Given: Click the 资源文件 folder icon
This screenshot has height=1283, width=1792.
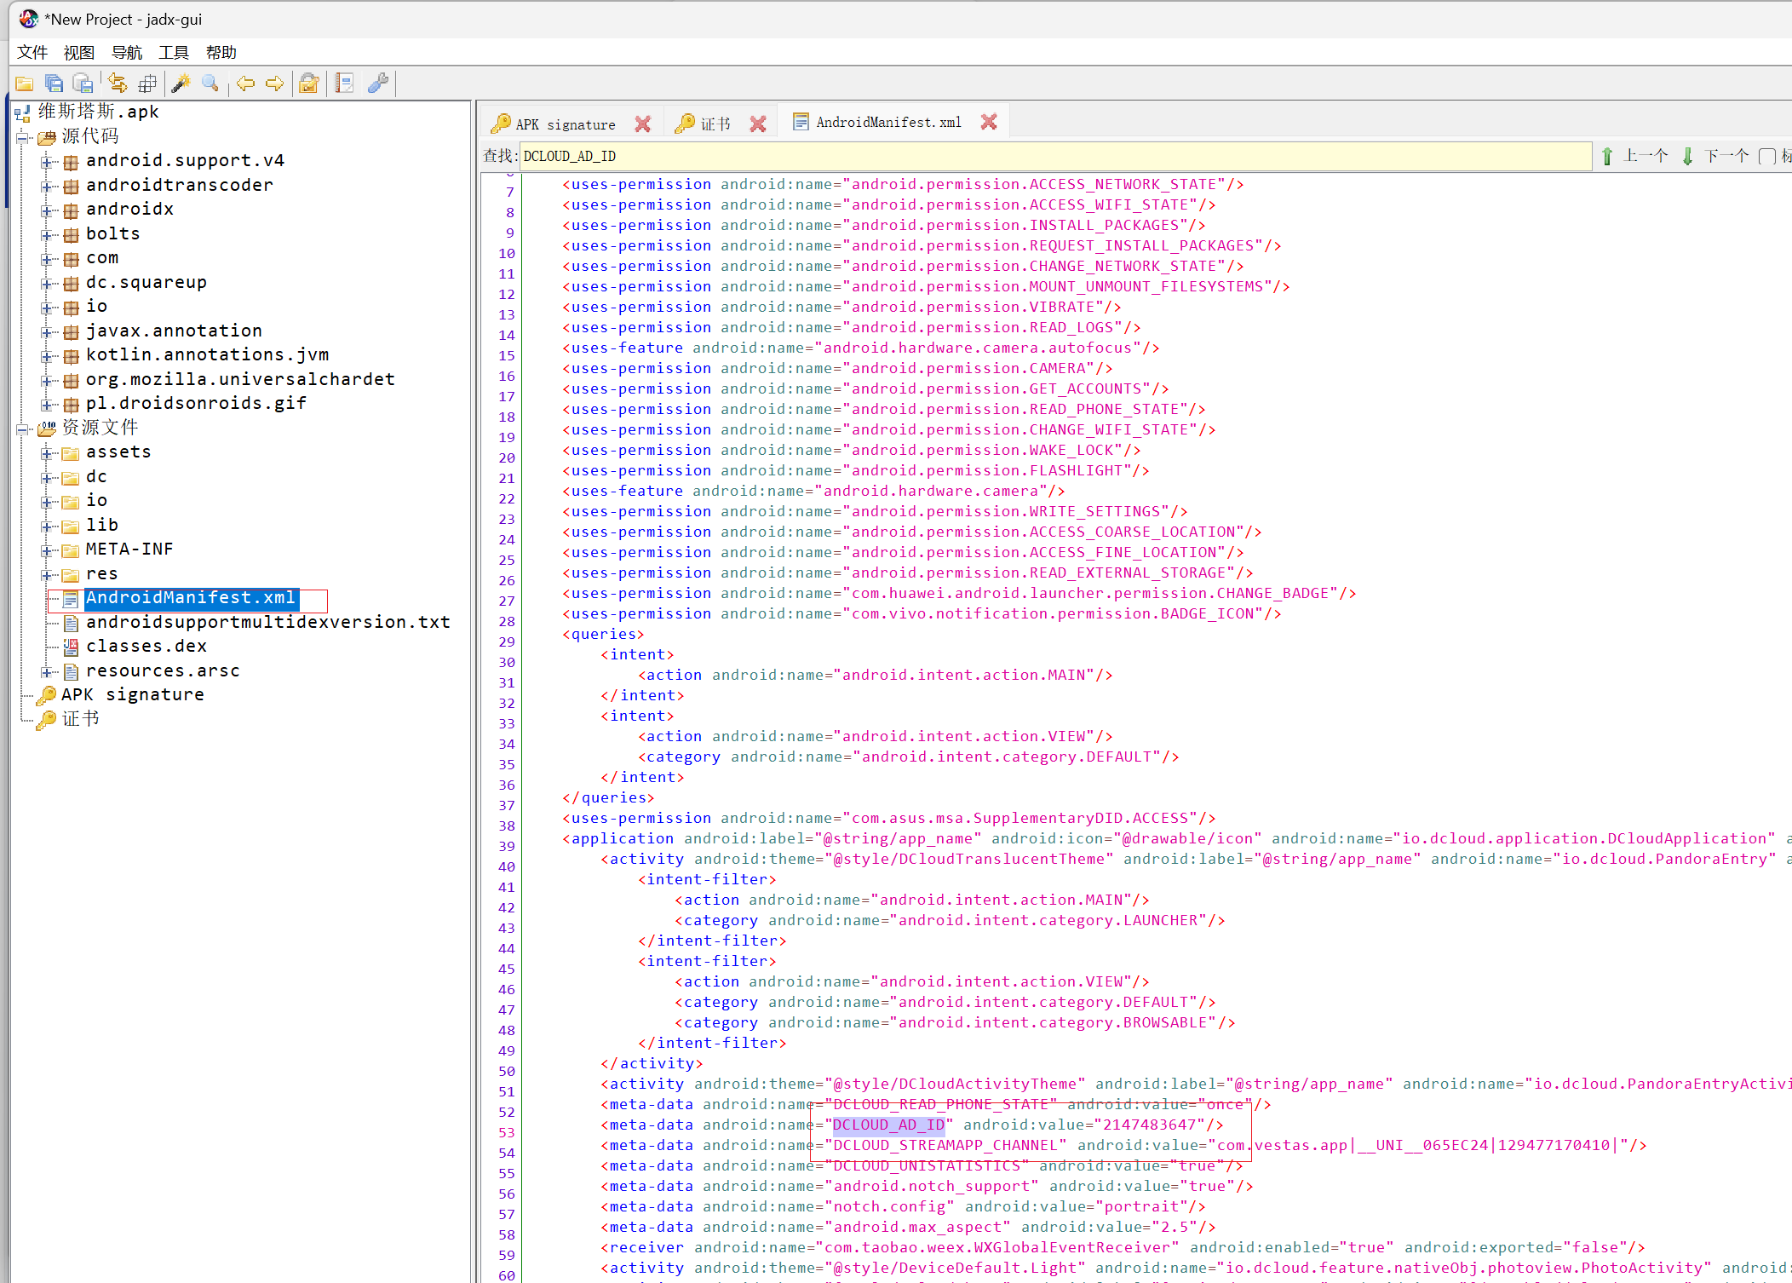Looking at the screenshot, I should (47, 429).
